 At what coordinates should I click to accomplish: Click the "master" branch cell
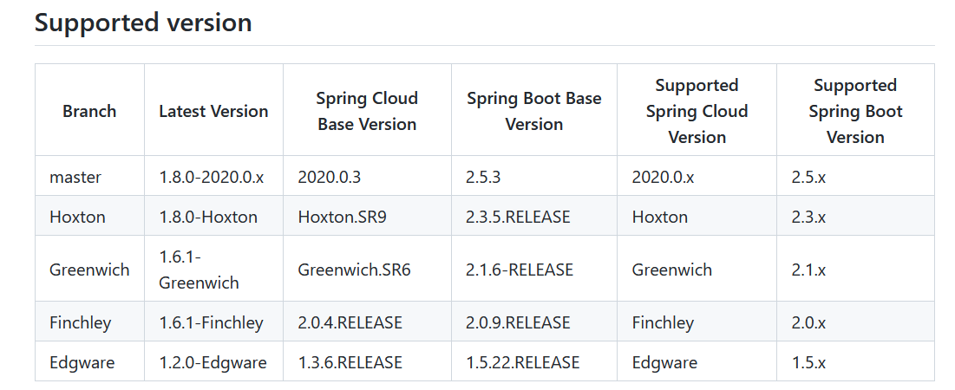tap(75, 177)
